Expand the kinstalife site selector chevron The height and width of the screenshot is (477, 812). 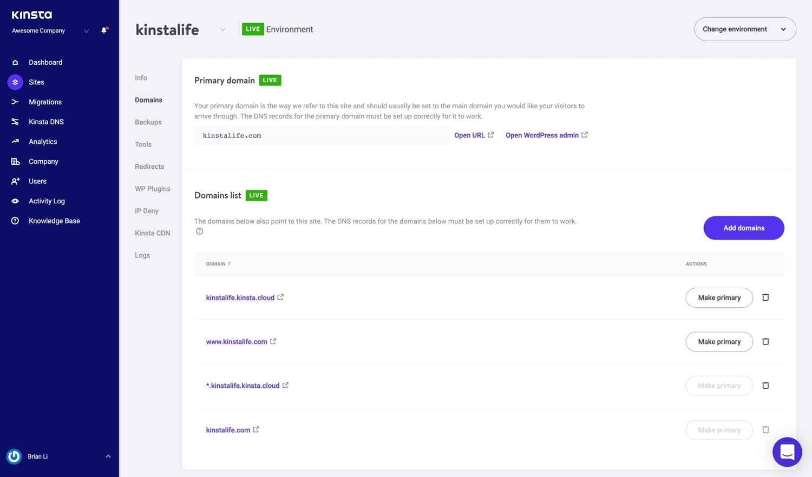[x=222, y=30]
